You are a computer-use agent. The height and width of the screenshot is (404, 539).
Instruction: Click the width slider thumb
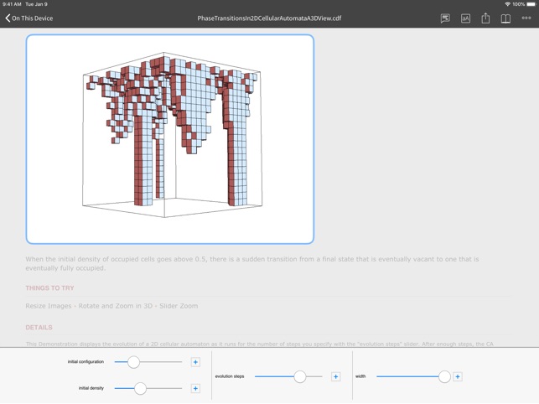click(x=444, y=376)
